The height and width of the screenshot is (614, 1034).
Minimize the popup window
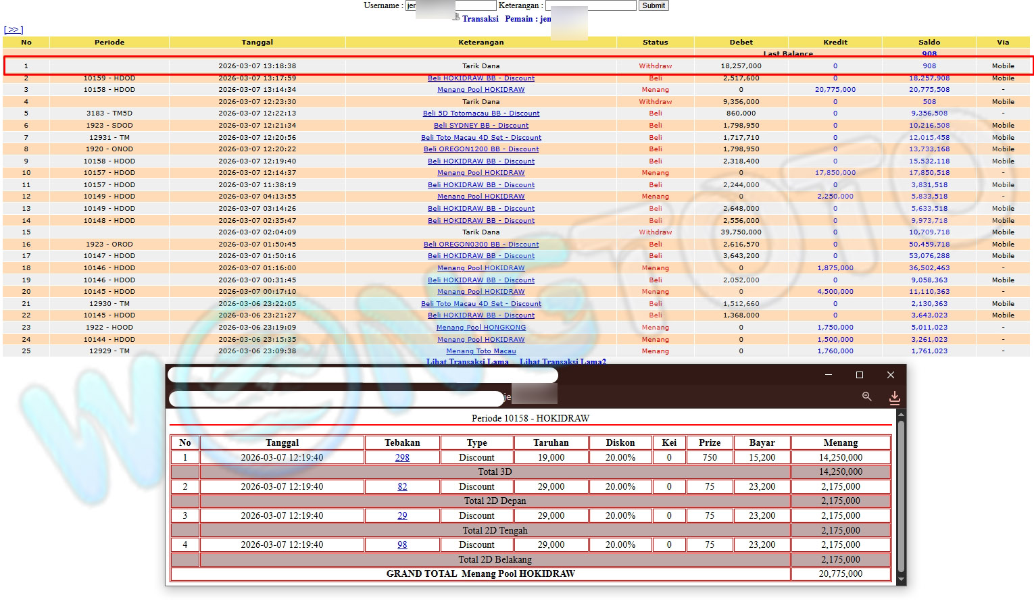(829, 375)
